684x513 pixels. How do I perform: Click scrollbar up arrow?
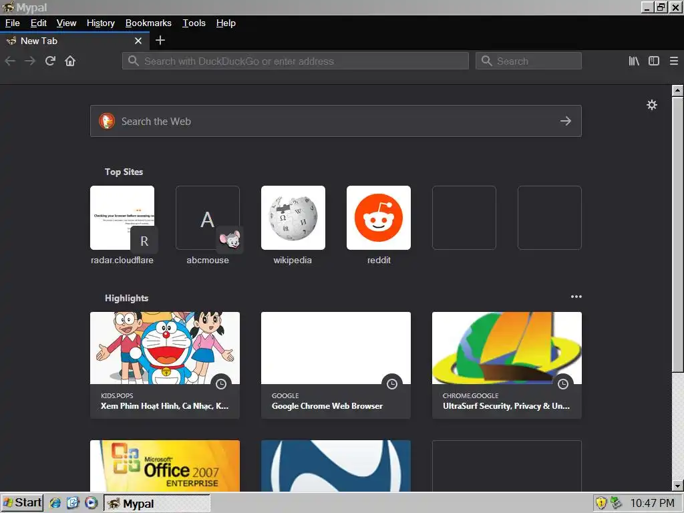677,90
